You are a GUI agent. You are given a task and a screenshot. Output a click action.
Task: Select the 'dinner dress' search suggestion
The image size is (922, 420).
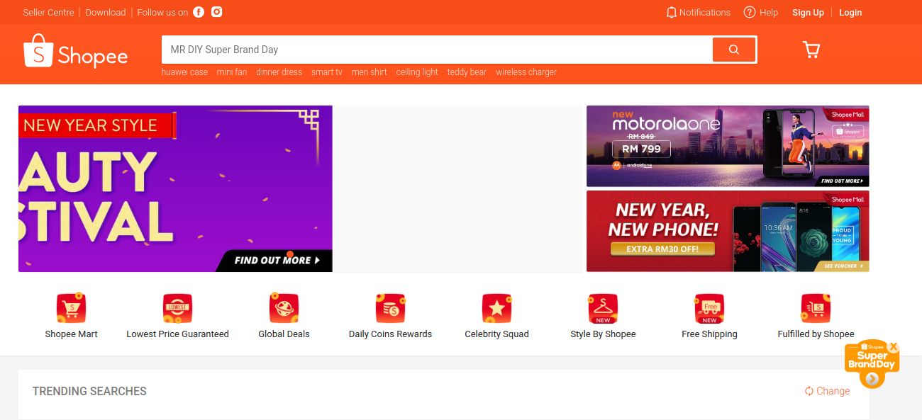279,72
